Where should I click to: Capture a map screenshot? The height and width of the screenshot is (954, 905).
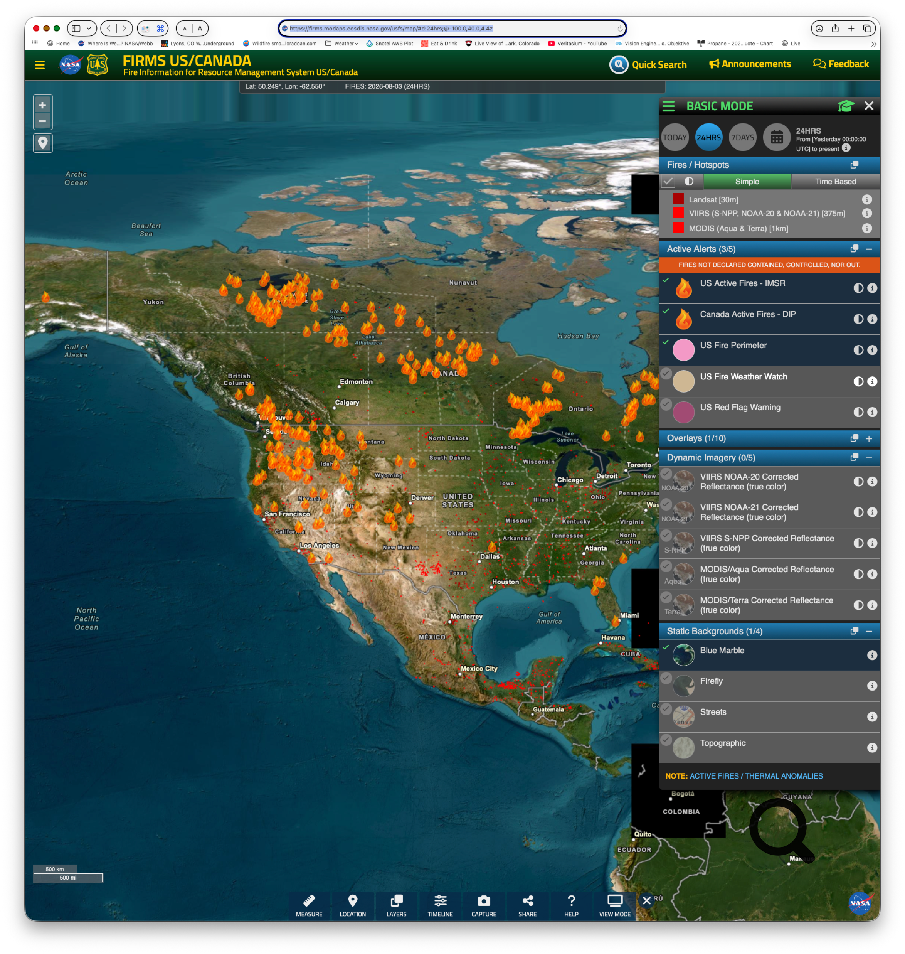pos(484,905)
